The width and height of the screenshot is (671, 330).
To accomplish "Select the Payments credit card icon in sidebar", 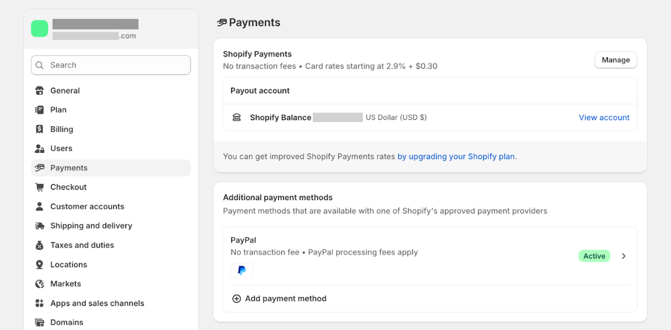I will click(x=40, y=168).
